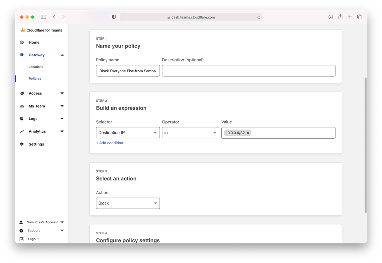The height and width of the screenshot is (263, 382).
Task: Click the Logout exit icon
Action: [x=22, y=239]
